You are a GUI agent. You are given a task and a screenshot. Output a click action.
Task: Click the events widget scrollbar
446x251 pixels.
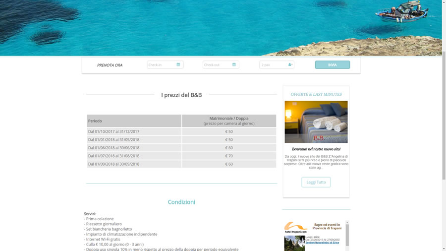click(347, 235)
